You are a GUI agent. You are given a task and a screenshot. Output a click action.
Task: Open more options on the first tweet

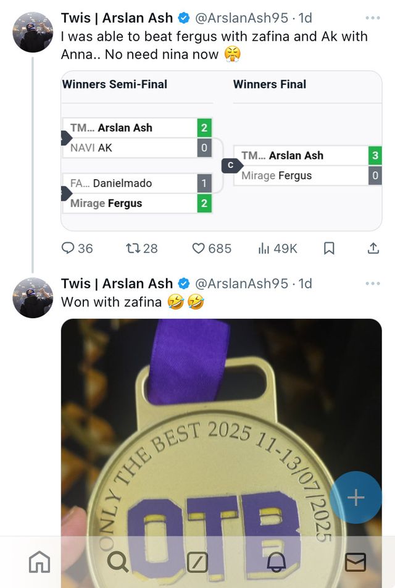373,19
